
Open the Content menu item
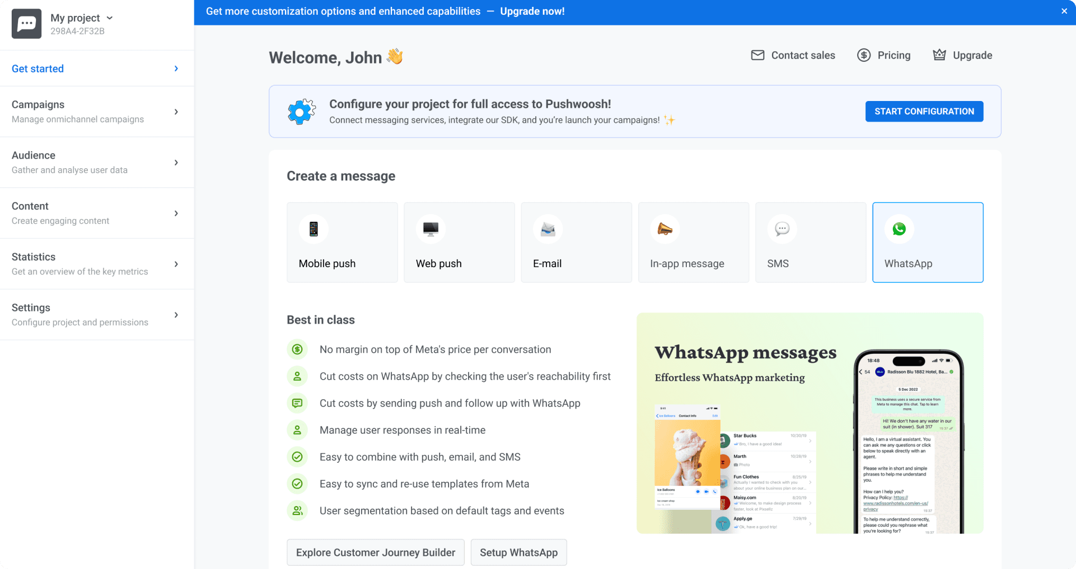click(97, 213)
